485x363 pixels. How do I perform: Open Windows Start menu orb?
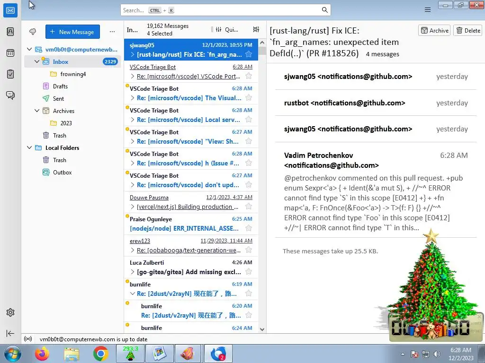point(13,354)
